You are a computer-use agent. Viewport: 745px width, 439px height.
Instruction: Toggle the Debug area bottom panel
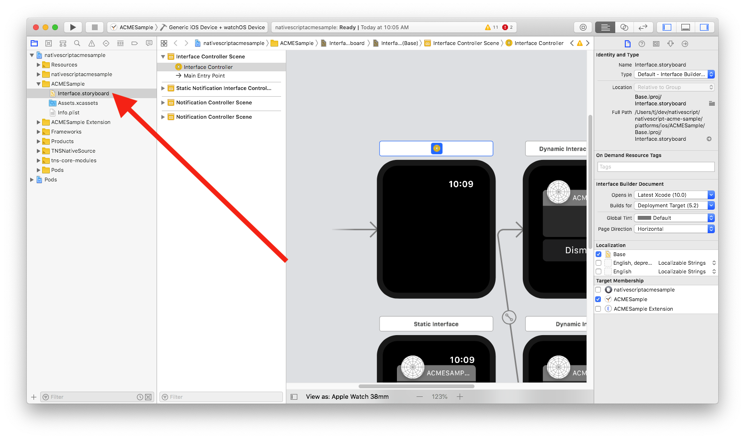click(x=685, y=27)
